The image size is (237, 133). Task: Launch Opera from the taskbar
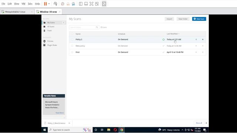pyautogui.click(x=115, y=130)
